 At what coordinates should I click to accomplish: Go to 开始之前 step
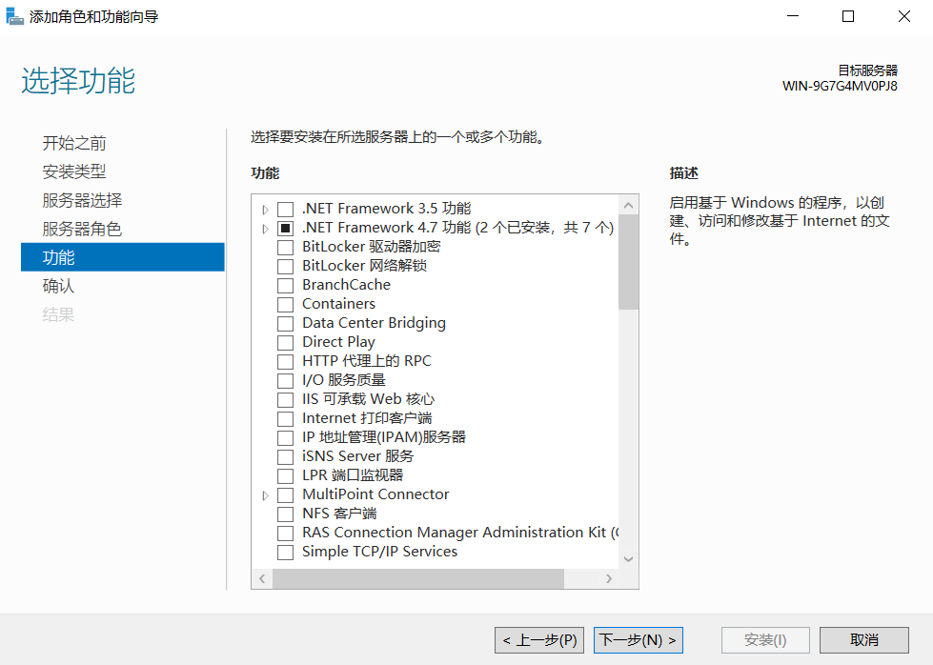click(x=74, y=143)
